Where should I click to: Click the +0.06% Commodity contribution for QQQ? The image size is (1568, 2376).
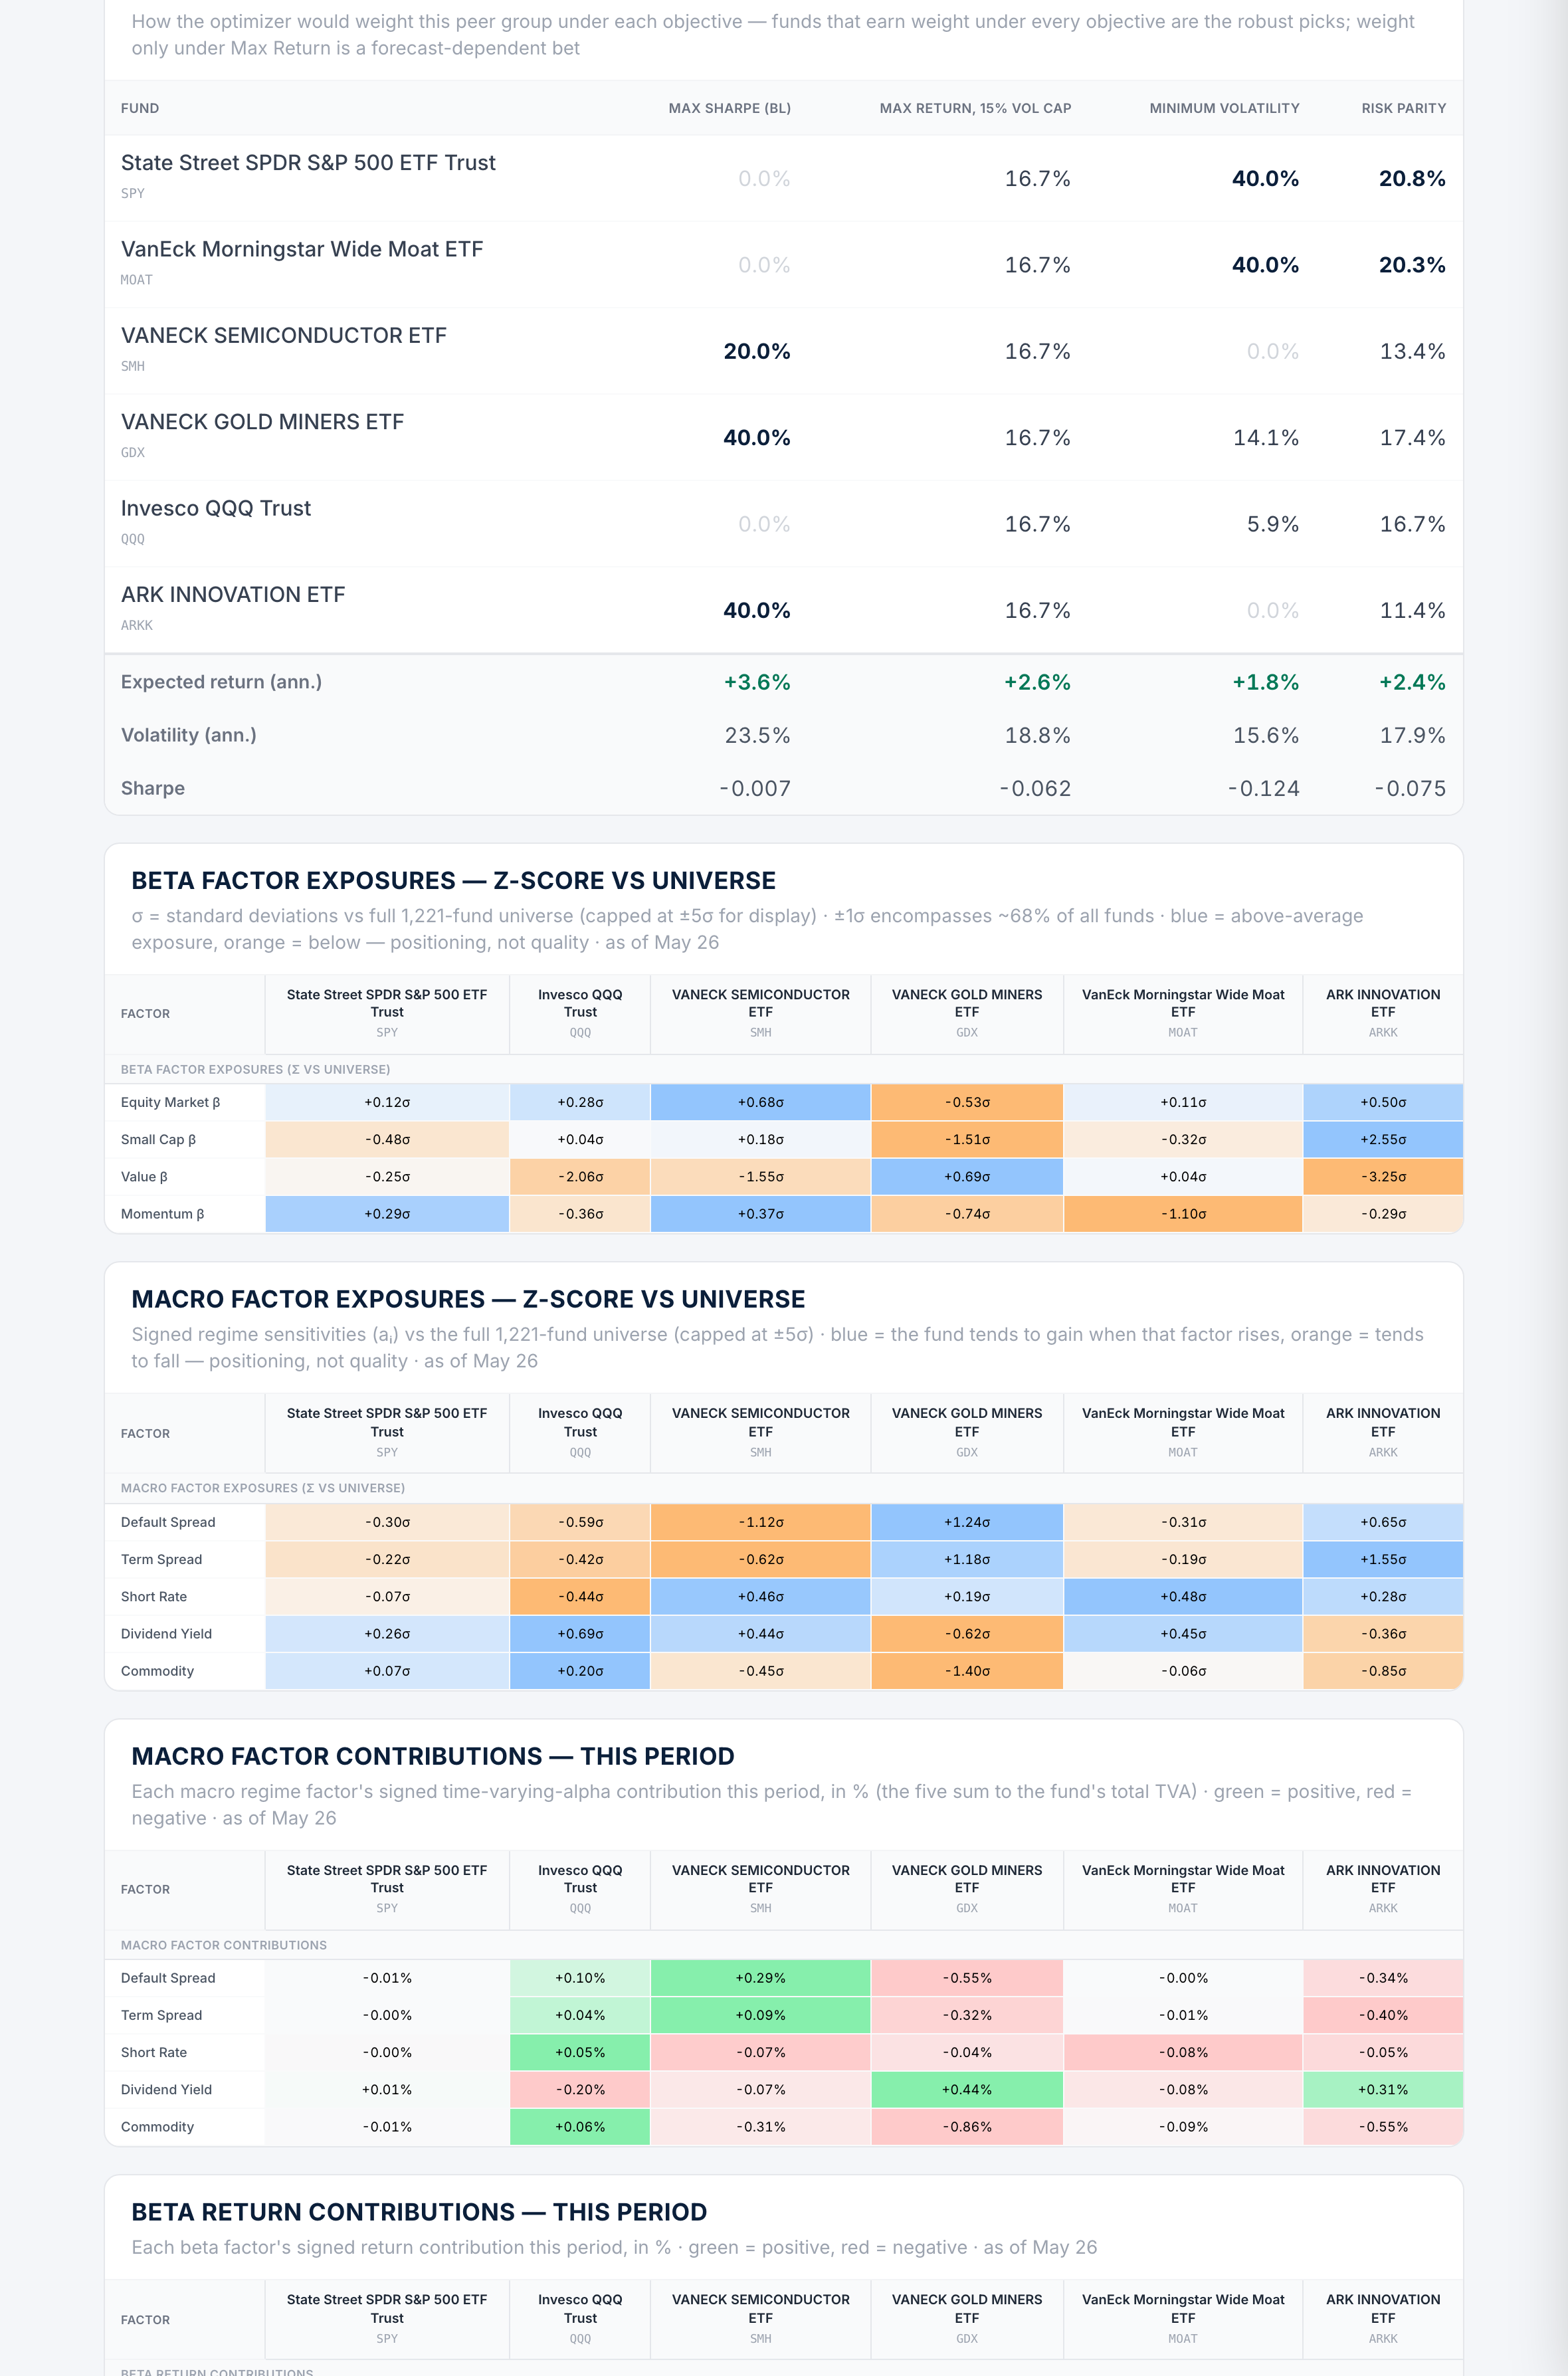tap(580, 2127)
